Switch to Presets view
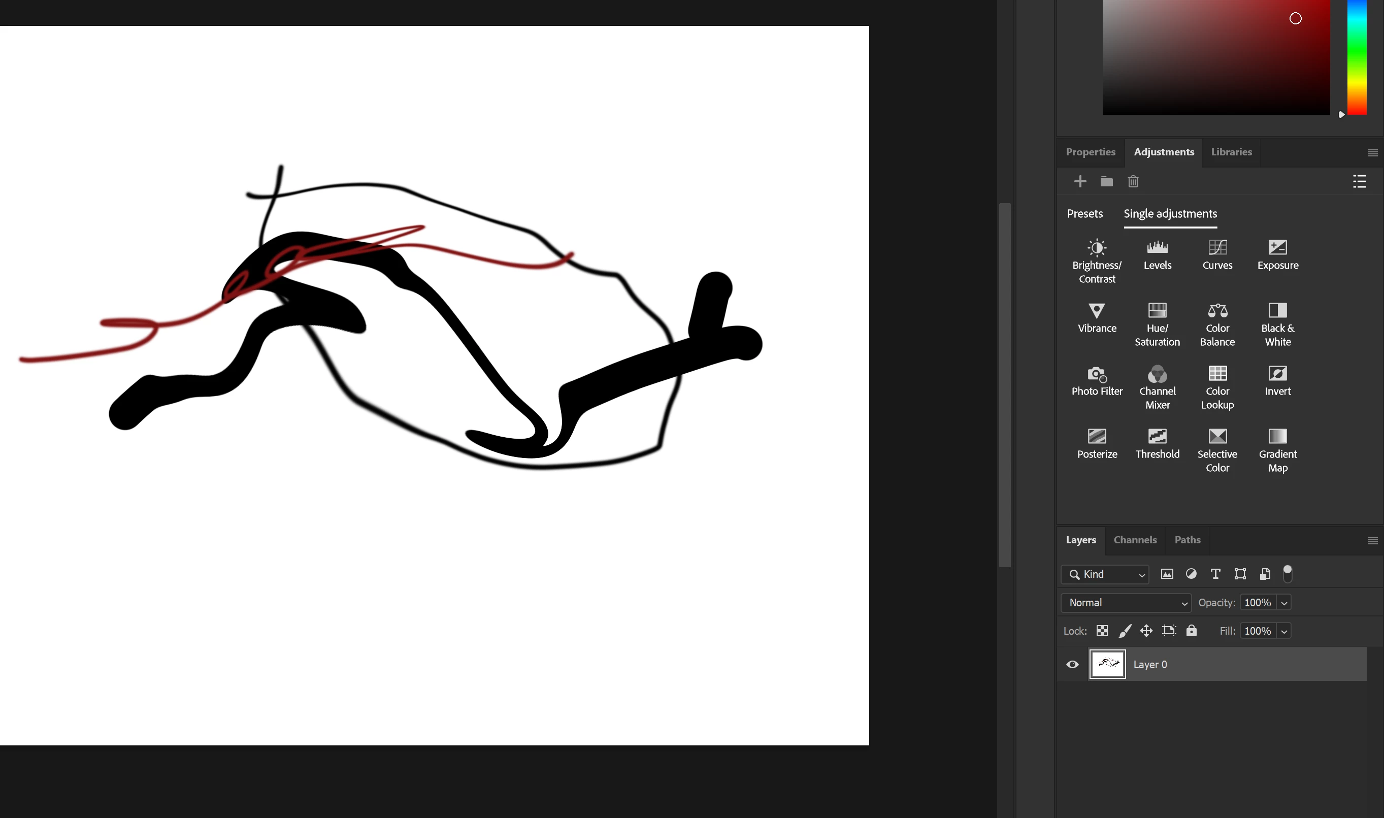Image resolution: width=1384 pixels, height=818 pixels. point(1084,213)
